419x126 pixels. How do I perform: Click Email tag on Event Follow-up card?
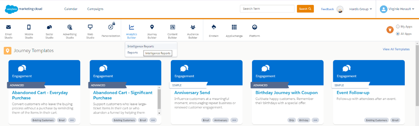395,120
